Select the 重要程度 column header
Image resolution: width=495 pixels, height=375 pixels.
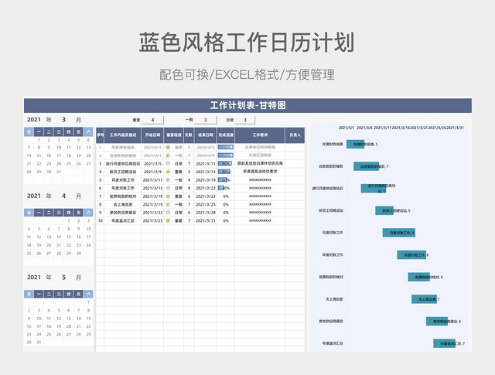[174, 135]
